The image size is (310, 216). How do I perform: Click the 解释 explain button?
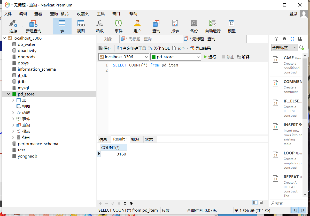(243, 57)
